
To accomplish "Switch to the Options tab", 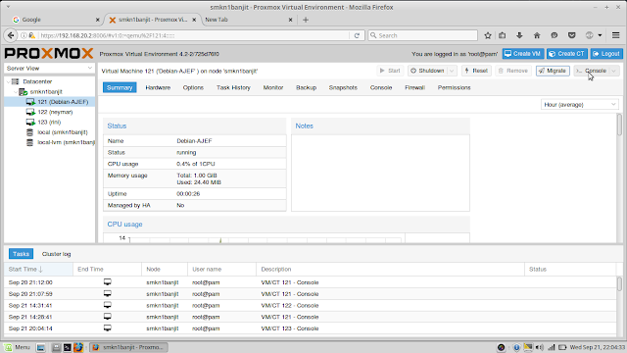I will [193, 87].
